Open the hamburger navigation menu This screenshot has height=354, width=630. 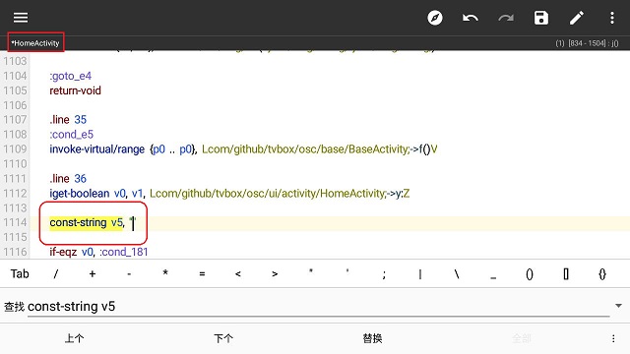pyautogui.click(x=21, y=18)
